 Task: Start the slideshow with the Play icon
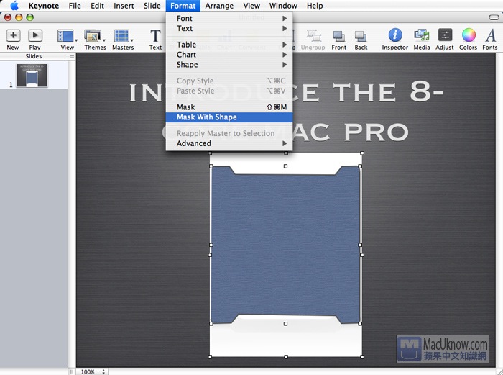pos(35,36)
